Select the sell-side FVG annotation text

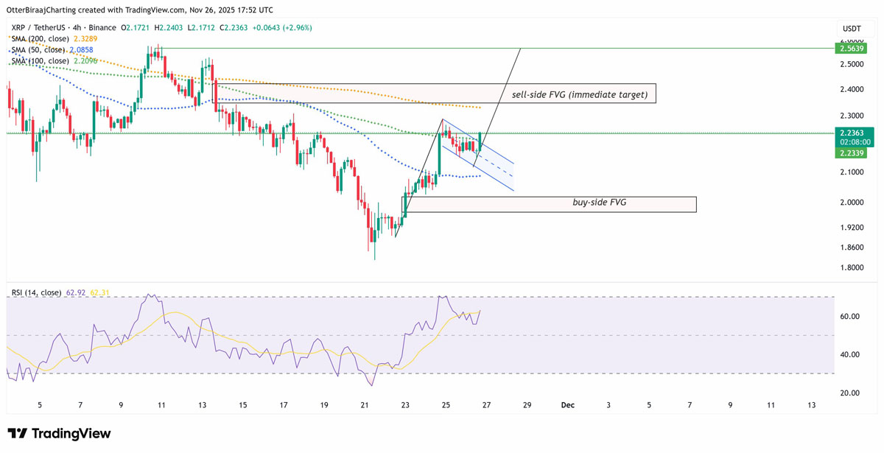click(x=580, y=95)
